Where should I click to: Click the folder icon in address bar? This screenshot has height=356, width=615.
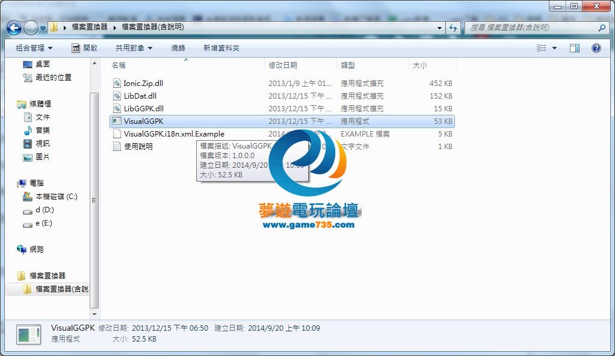[x=54, y=28]
